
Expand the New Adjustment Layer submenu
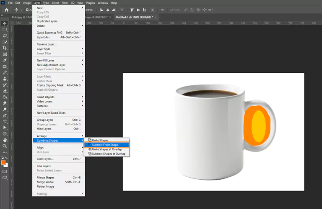82,65
